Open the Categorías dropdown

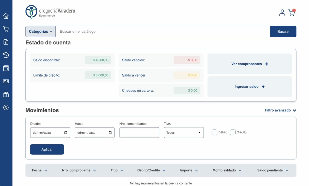tap(40, 31)
